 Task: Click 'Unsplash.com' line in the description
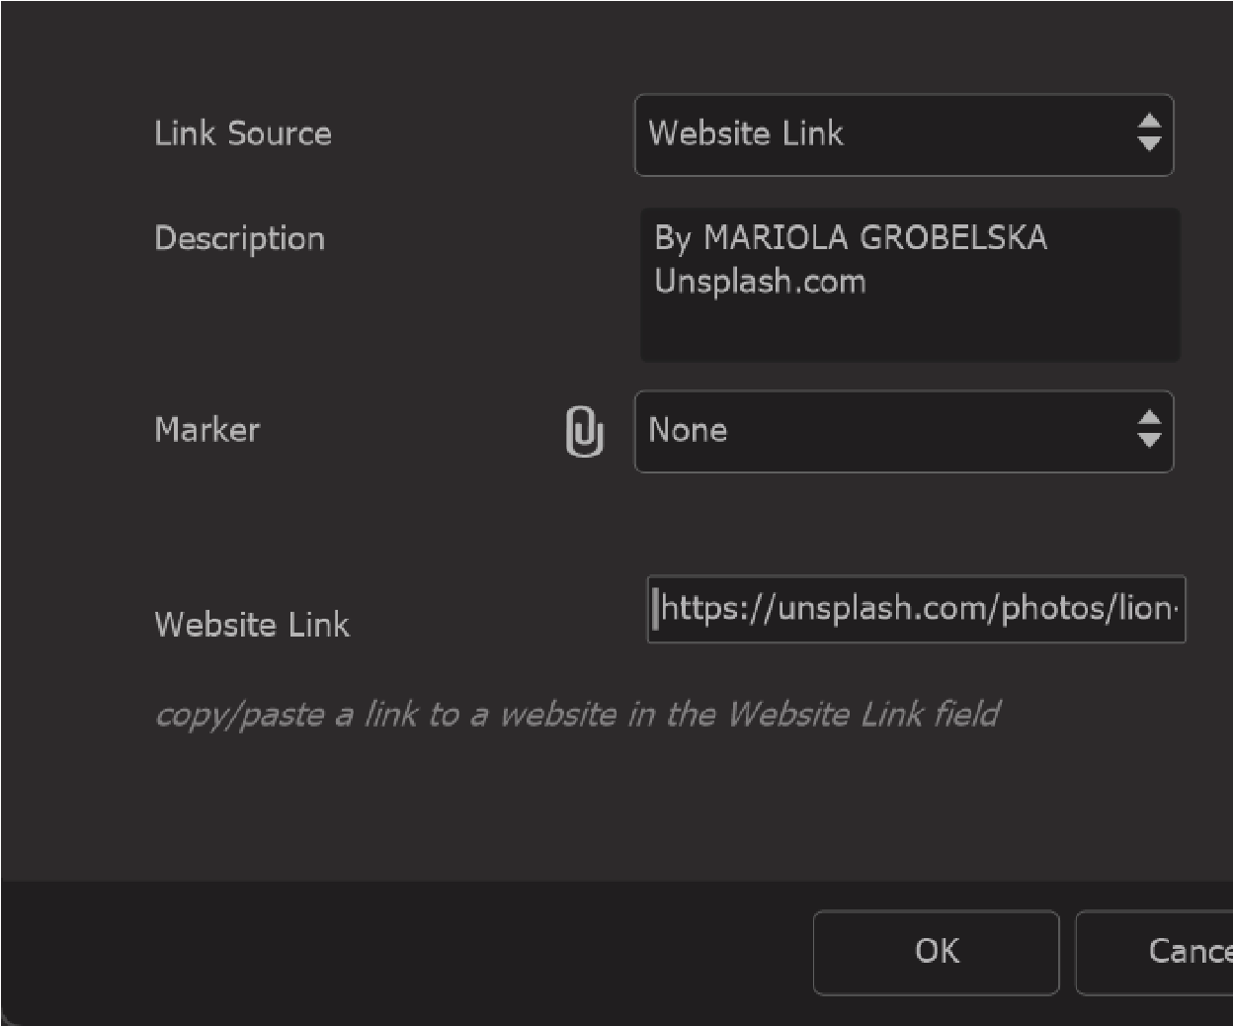760,282
